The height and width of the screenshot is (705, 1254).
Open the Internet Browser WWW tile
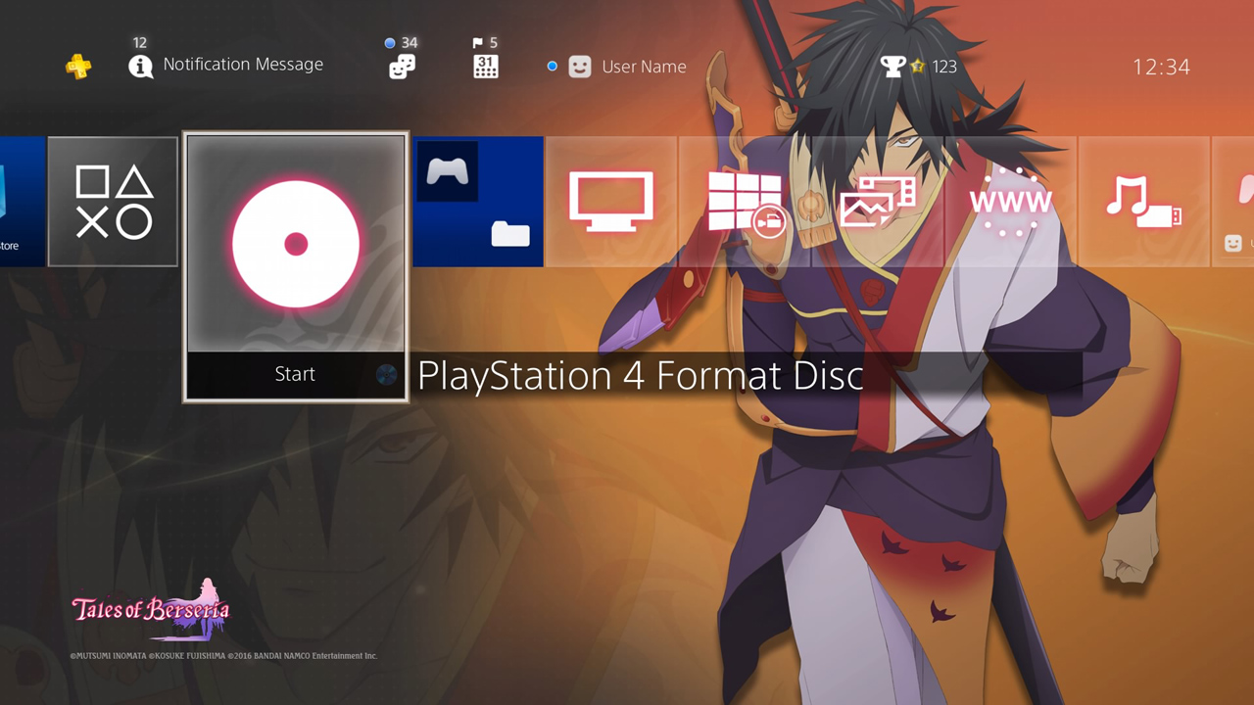pos(1011,202)
